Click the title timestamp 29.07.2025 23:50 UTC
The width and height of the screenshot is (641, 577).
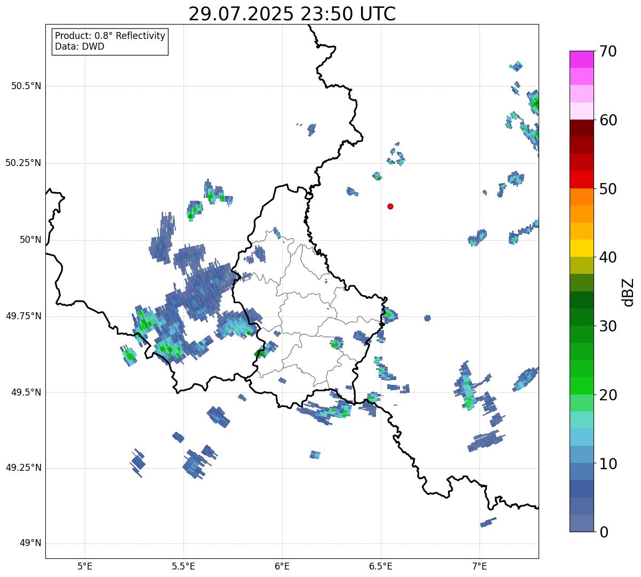[x=292, y=14]
